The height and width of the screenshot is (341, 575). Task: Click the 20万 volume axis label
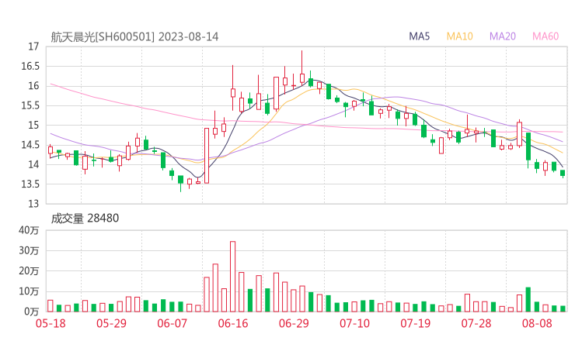29,271
